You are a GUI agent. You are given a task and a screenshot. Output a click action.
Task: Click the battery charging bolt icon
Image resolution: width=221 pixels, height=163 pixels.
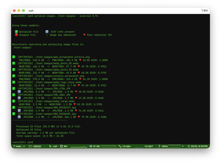point(183,146)
